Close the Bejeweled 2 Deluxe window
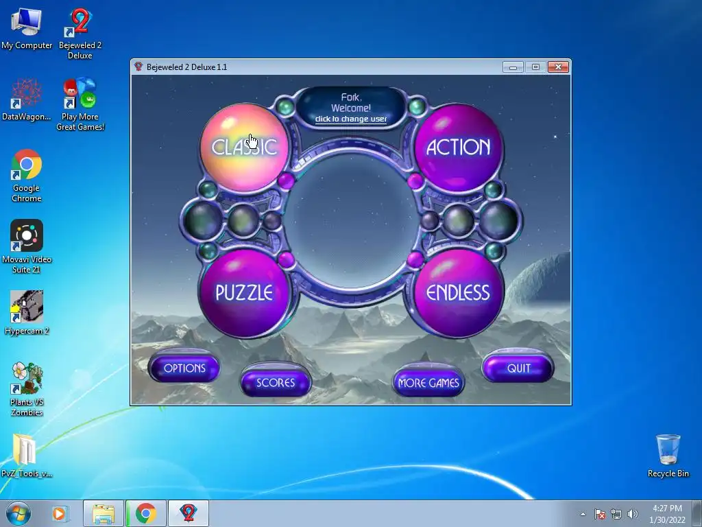This screenshot has width=702, height=527. pyautogui.click(x=558, y=67)
